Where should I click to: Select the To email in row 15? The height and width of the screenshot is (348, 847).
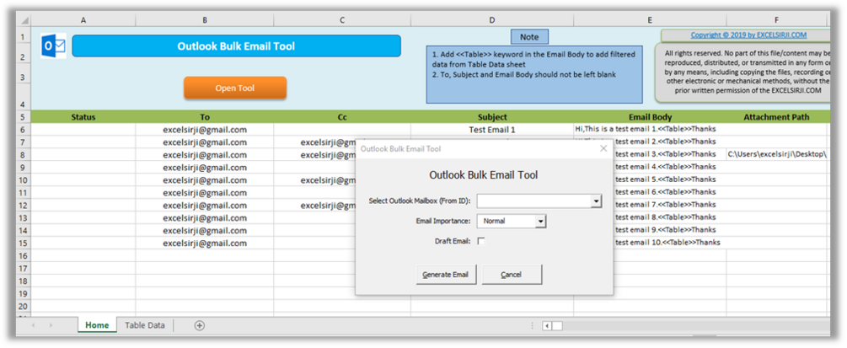(x=205, y=244)
